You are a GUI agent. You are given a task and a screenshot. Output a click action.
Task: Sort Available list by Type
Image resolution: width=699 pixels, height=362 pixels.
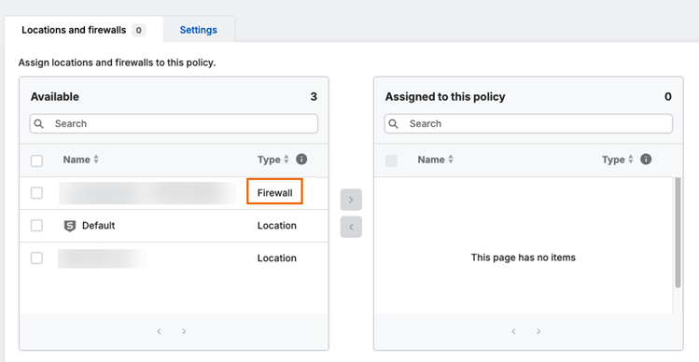pyautogui.click(x=273, y=160)
